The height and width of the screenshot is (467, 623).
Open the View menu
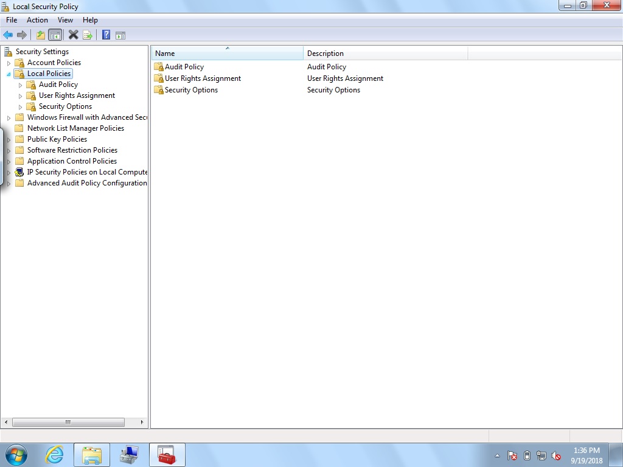tap(65, 20)
